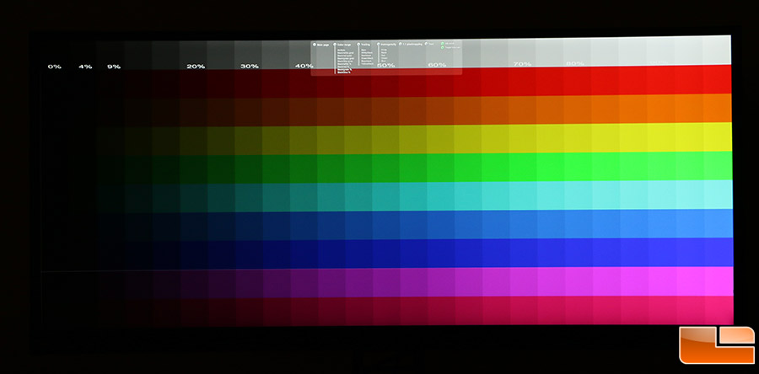Select the 1:1 pixelmapping test

coord(411,44)
